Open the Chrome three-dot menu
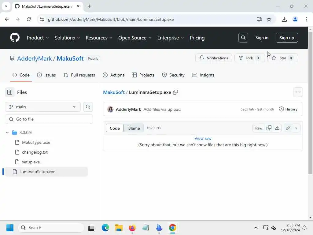 click(306, 19)
